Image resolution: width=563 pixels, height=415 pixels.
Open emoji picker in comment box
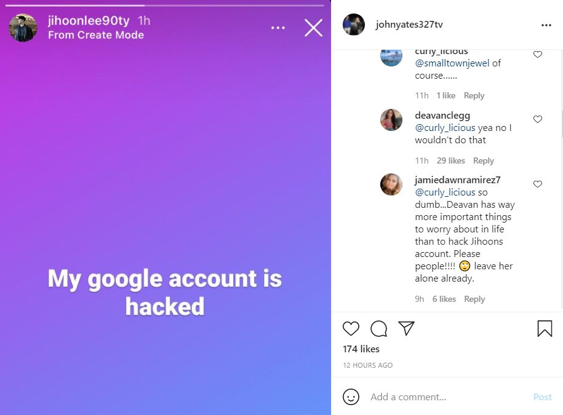tap(351, 397)
